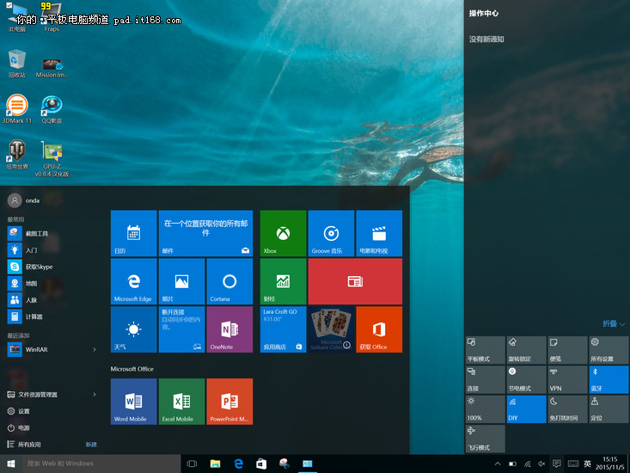This screenshot has height=473, width=630.
Task: Open the 天气 weather tile
Action: coord(134,329)
